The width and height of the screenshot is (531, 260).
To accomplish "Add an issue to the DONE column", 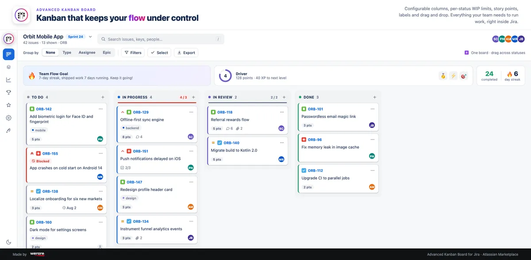I will pos(375,97).
